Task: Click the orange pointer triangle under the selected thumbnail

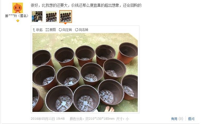Action: coord(65,24)
